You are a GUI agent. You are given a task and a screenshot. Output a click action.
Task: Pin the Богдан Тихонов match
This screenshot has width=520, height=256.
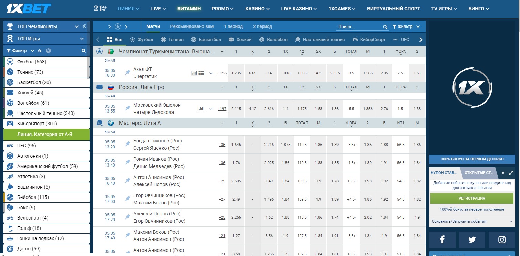[x=128, y=144]
